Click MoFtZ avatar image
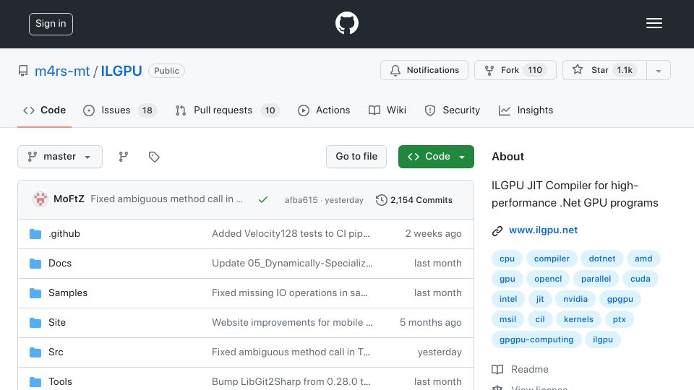 coord(40,199)
